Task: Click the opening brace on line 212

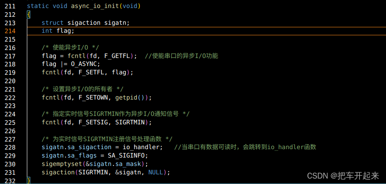Action: click(x=29, y=15)
